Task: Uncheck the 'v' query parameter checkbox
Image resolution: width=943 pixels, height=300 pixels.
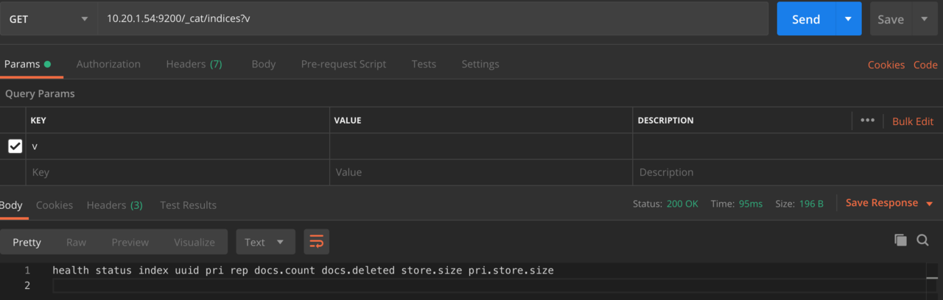Action: [x=15, y=146]
